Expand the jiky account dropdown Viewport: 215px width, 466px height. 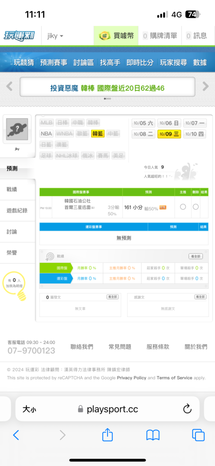(55, 36)
